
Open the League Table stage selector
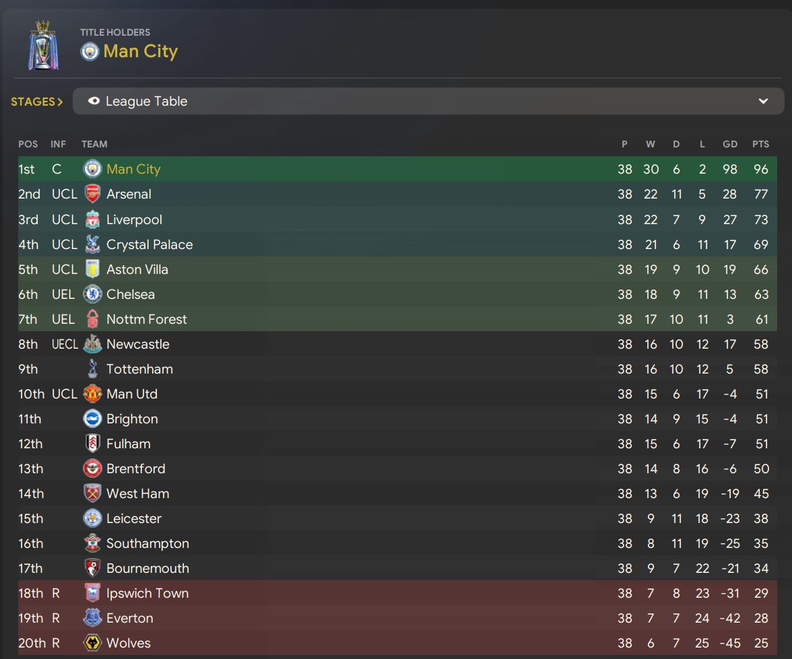(x=428, y=101)
